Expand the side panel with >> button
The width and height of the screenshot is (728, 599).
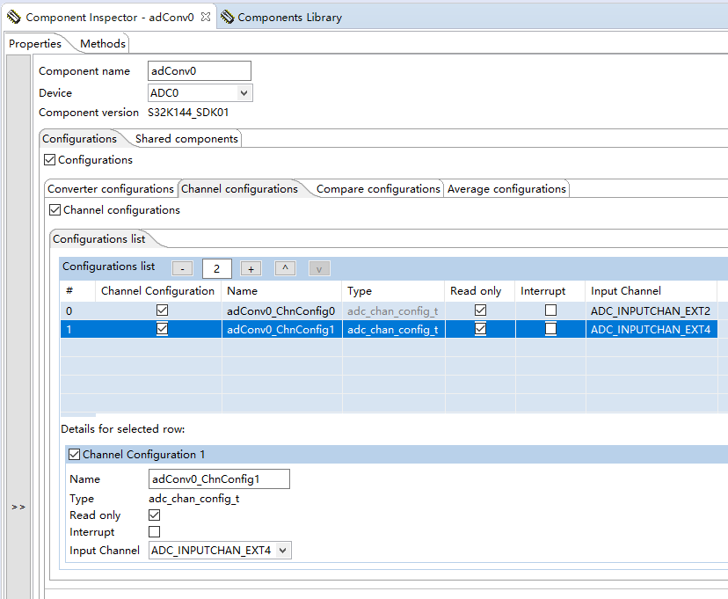click(x=18, y=507)
